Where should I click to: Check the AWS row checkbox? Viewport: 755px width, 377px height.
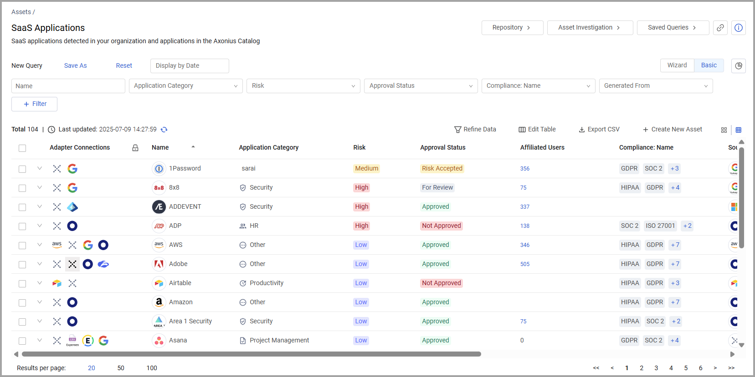click(x=22, y=246)
